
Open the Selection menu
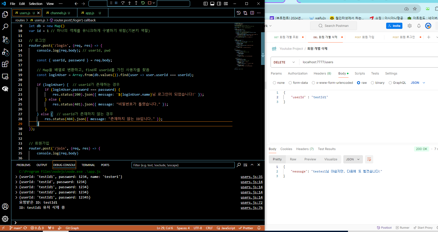tap(36, 4)
